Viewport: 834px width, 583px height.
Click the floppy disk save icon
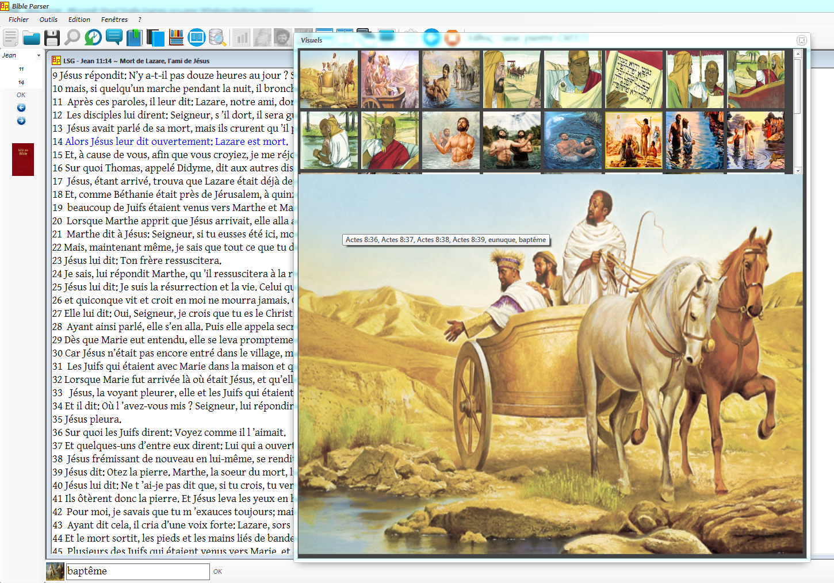52,38
